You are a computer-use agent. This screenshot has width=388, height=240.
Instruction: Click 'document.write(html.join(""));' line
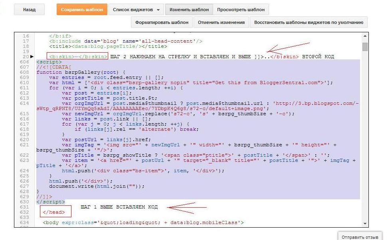pyautogui.click(x=97, y=186)
